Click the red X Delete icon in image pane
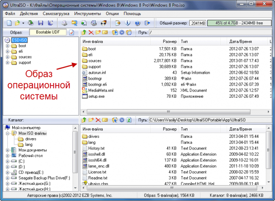The width and height of the screenshot is (275, 201). click(x=91, y=32)
